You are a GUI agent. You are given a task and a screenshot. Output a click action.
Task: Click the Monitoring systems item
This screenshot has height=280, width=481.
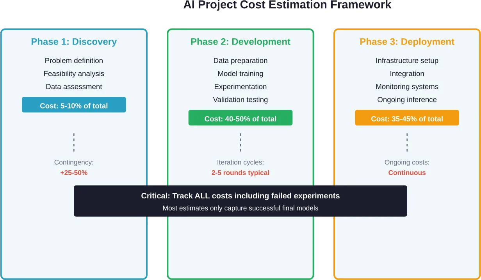(x=407, y=87)
